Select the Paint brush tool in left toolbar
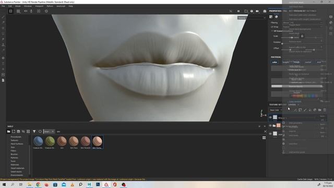The height and width of the screenshot is (188, 334). [3, 17]
